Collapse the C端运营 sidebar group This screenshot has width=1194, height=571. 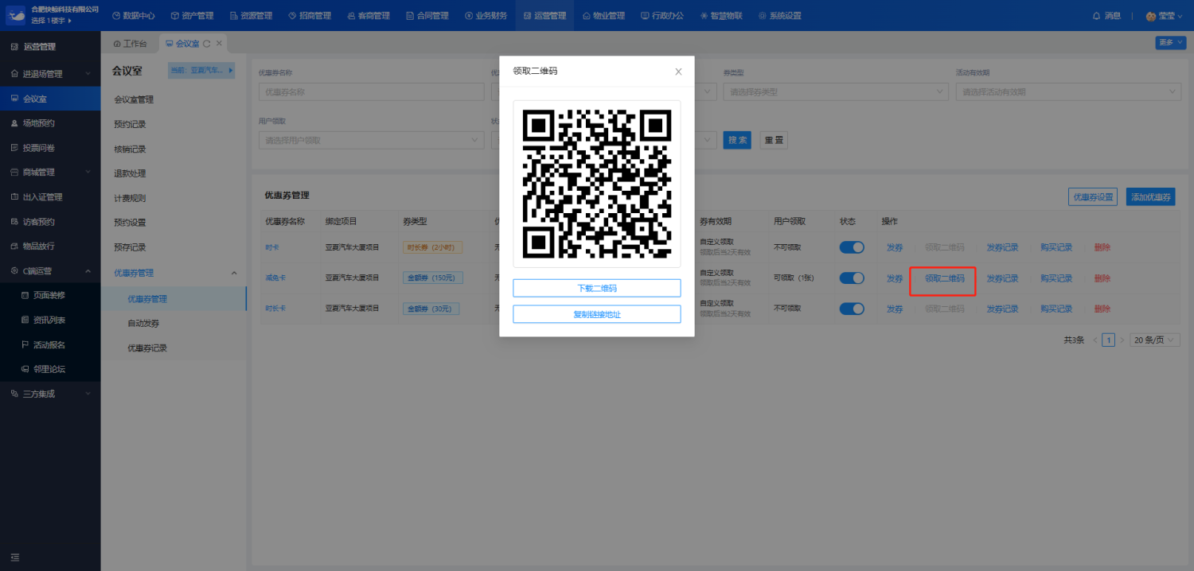(x=50, y=271)
